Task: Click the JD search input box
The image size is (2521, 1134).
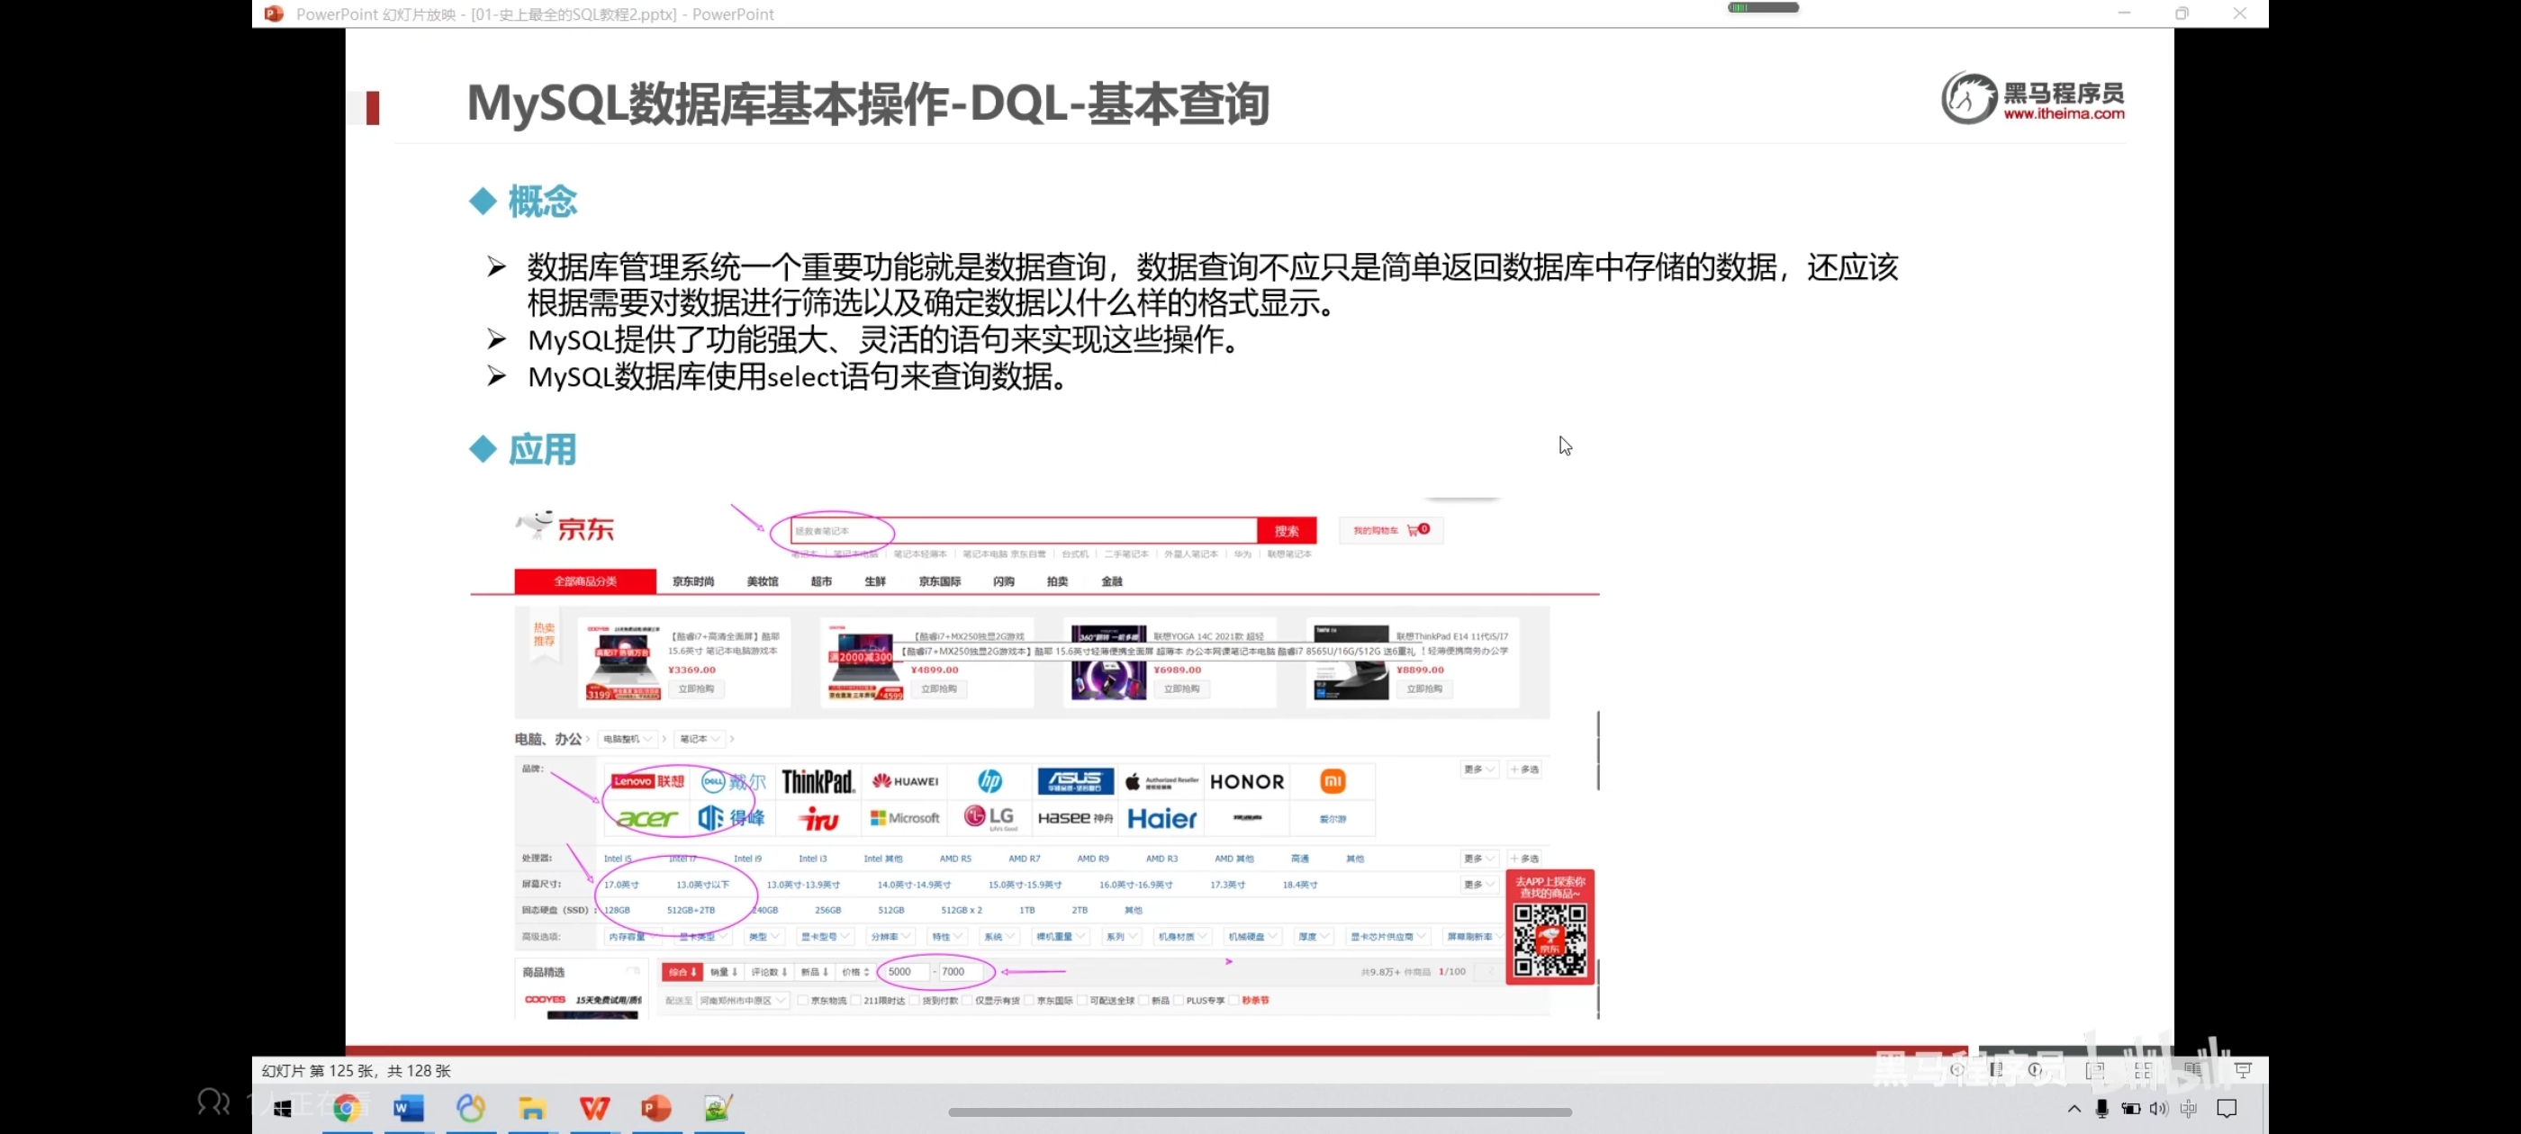Action: 1023,530
